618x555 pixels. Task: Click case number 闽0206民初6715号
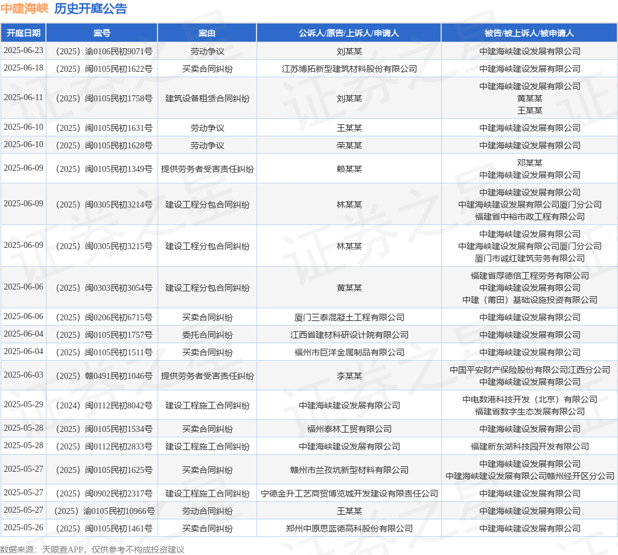tap(104, 317)
